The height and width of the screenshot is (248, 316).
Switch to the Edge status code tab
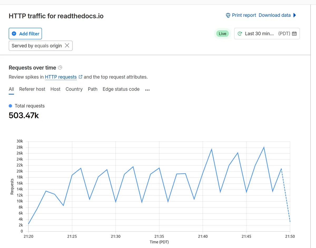pos(121,89)
